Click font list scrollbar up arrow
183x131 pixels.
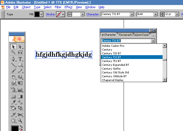pyautogui.click(x=164, y=46)
